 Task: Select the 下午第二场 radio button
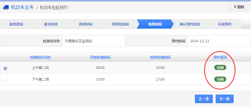tap(5, 80)
